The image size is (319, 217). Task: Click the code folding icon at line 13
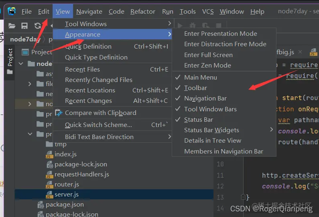(x=243, y=197)
